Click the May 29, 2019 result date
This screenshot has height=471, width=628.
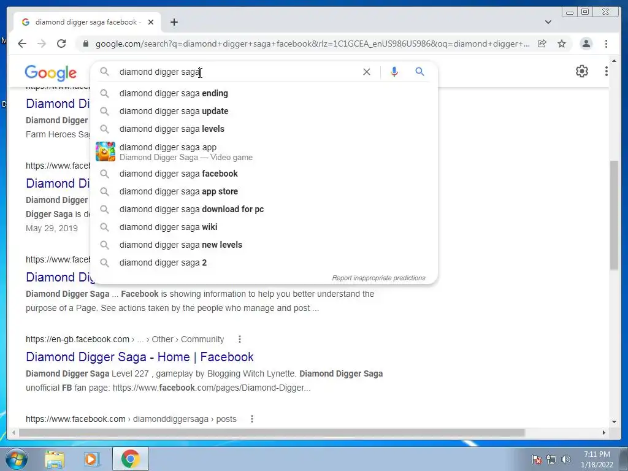click(x=52, y=228)
